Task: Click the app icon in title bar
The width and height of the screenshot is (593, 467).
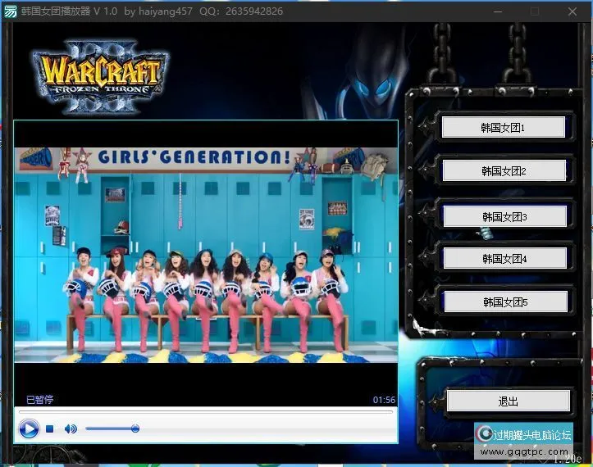Action: pos(11,11)
